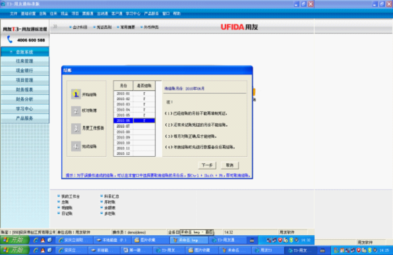Select the 2010.01 month row
The height and width of the screenshot is (255, 393).
pos(135,94)
